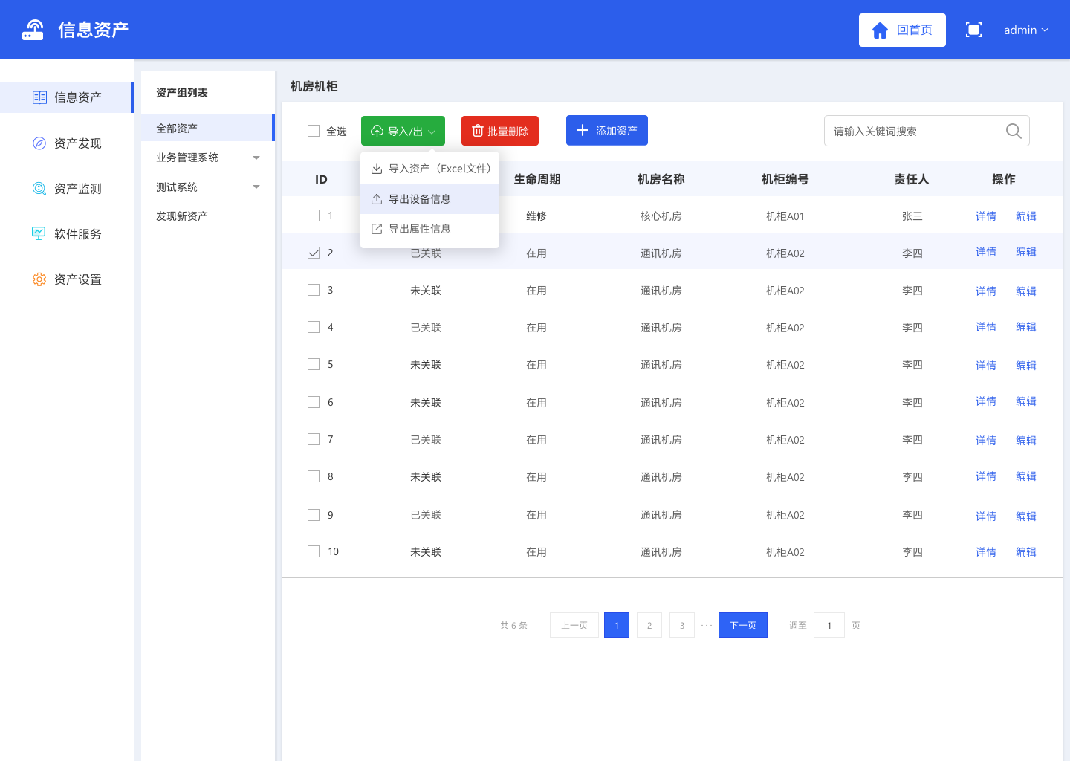Viewport: 1070px width, 761px height.
Task: Toggle the fullscreen icon in header
Action: pos(973,30)
